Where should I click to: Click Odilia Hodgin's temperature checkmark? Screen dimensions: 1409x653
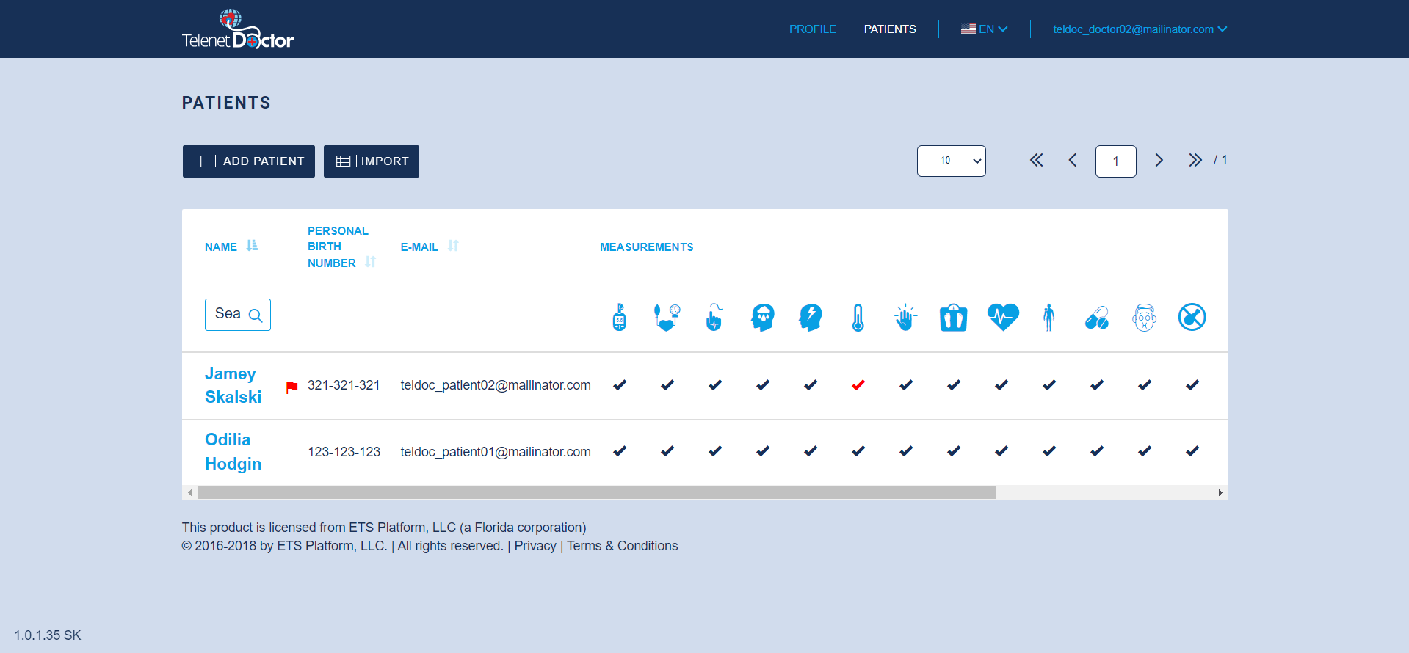858,451
